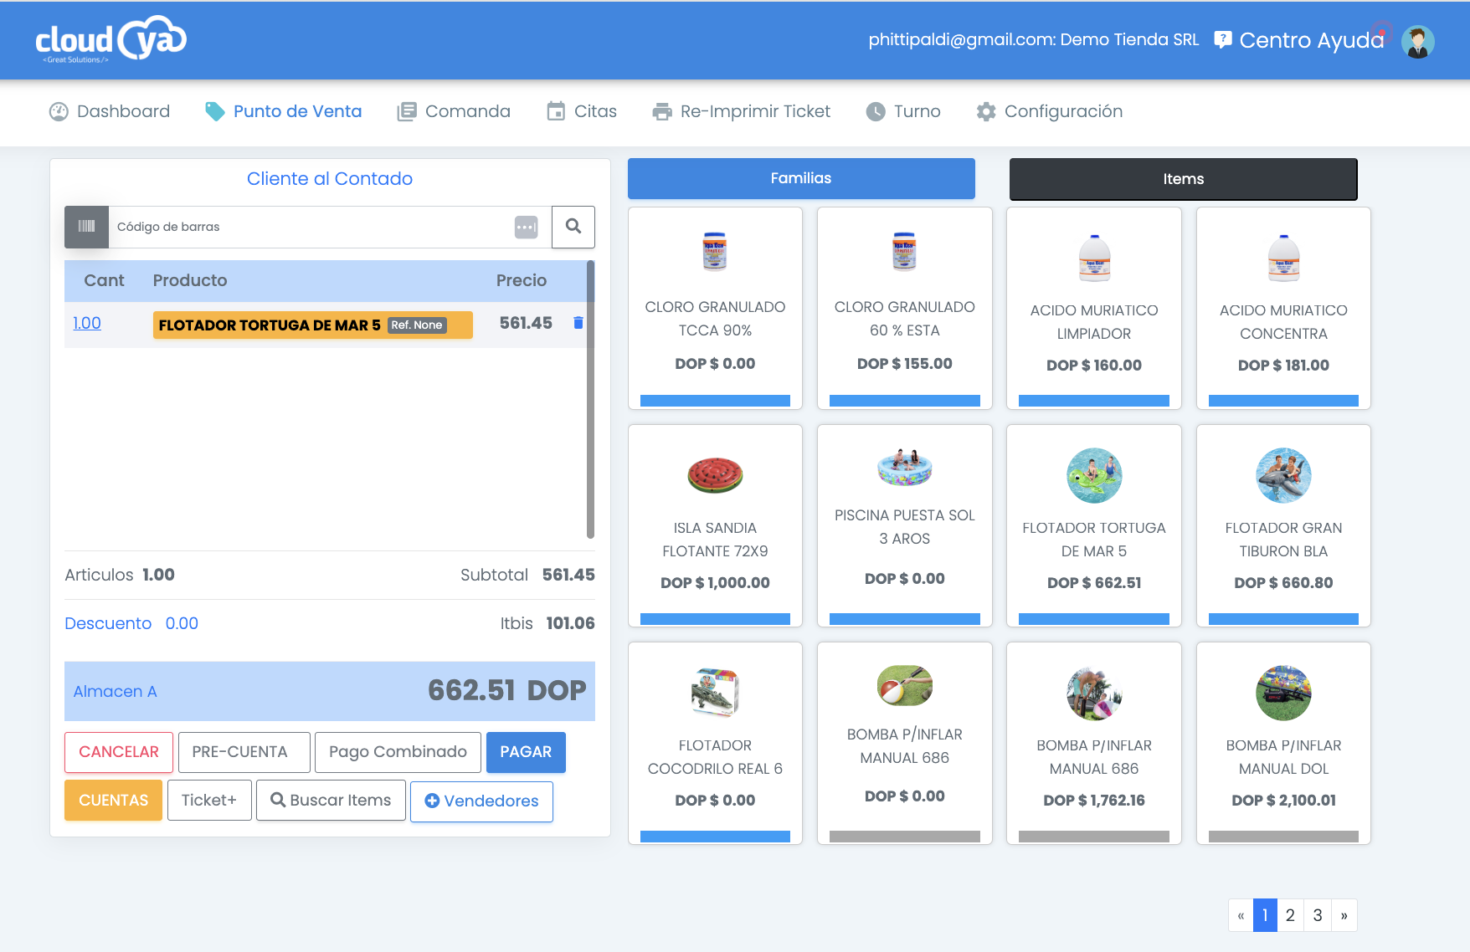This screenshot has width=1470, height=952.
Task: Click the CANCELAR button
Action: (x=119, y=752)
